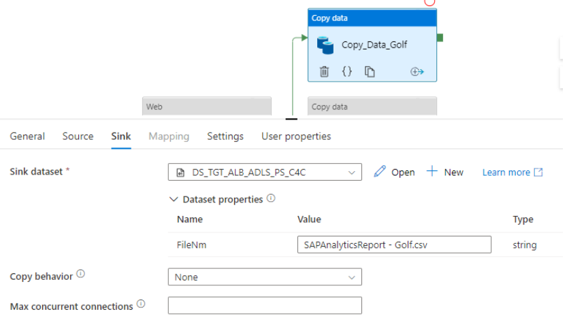Show info tooltip for Max concurrent connections
Viewport: 569px width, 322px height.
click(141, 304)
